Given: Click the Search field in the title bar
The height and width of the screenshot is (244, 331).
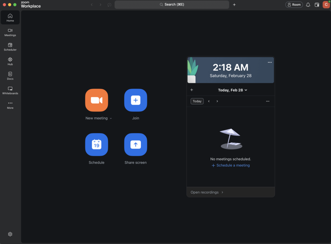Looking at the screenshot, I should click(x=172, y=5).
